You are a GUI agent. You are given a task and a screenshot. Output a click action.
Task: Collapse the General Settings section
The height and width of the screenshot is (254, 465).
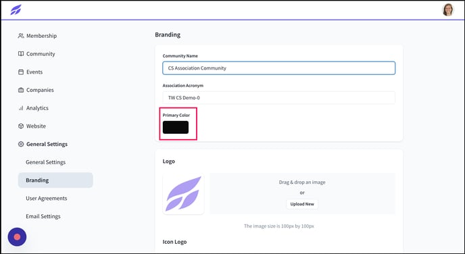click(x=47, y=145)
